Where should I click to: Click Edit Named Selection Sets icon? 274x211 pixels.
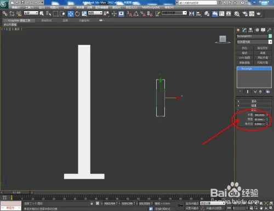click(158, 14)
